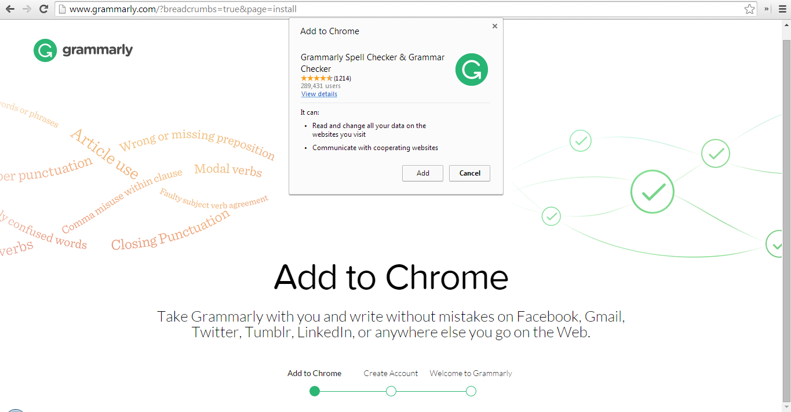This screenshot has height=412, width=791.
Task: Click the last step circle under Welcome to Grammarly
Action: tap(471, 391)
